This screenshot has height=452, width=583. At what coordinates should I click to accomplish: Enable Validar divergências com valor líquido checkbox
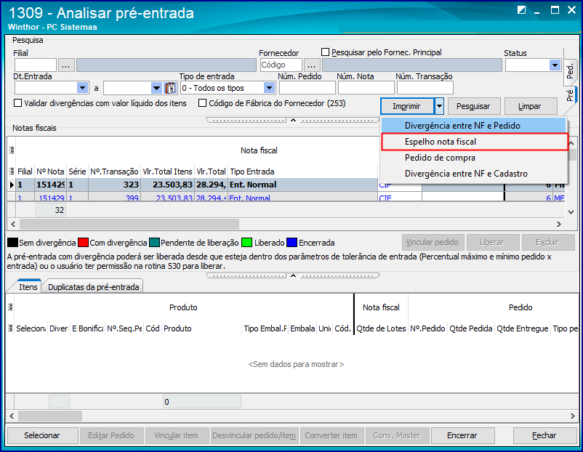17,103
